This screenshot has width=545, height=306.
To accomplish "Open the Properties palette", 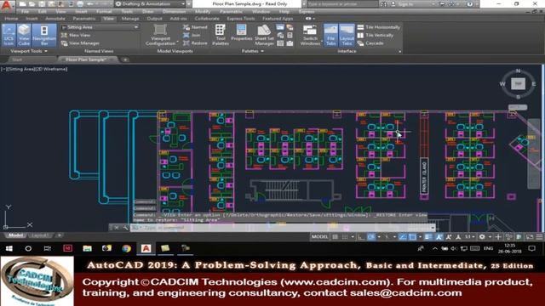I will pyautogui.click(x=241, y=33).
